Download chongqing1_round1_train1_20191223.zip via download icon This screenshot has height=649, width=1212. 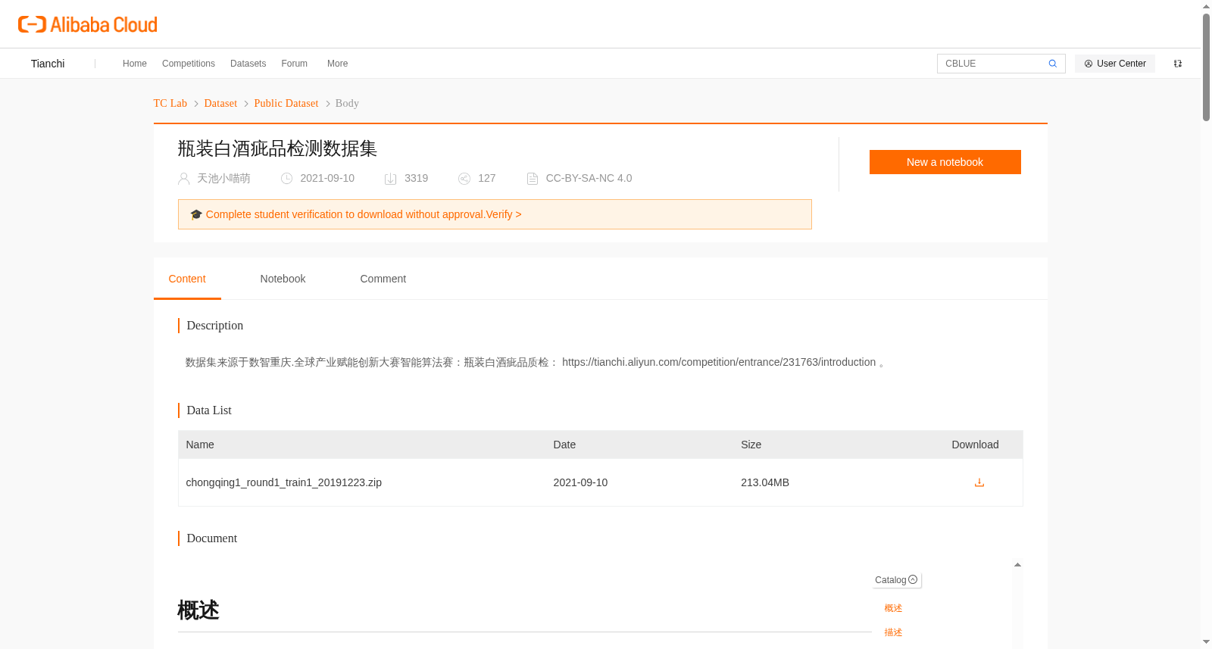(x=979, y=482)
